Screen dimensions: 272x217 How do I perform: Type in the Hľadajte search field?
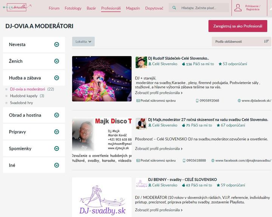point(204,8)
